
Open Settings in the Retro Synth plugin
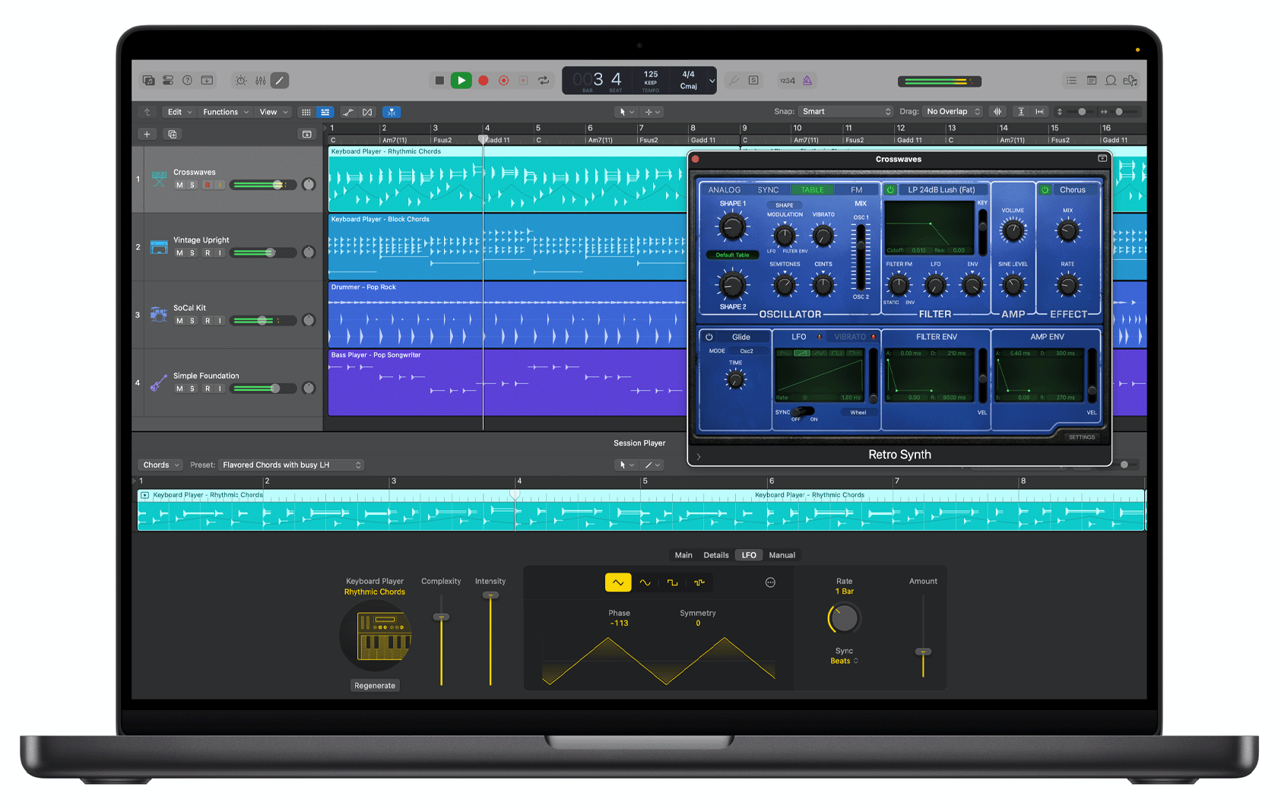coord(1081,437)
